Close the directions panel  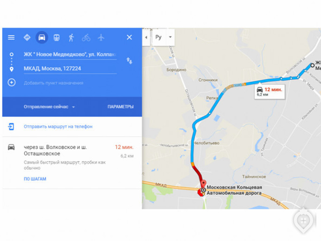tap(129, 37)
